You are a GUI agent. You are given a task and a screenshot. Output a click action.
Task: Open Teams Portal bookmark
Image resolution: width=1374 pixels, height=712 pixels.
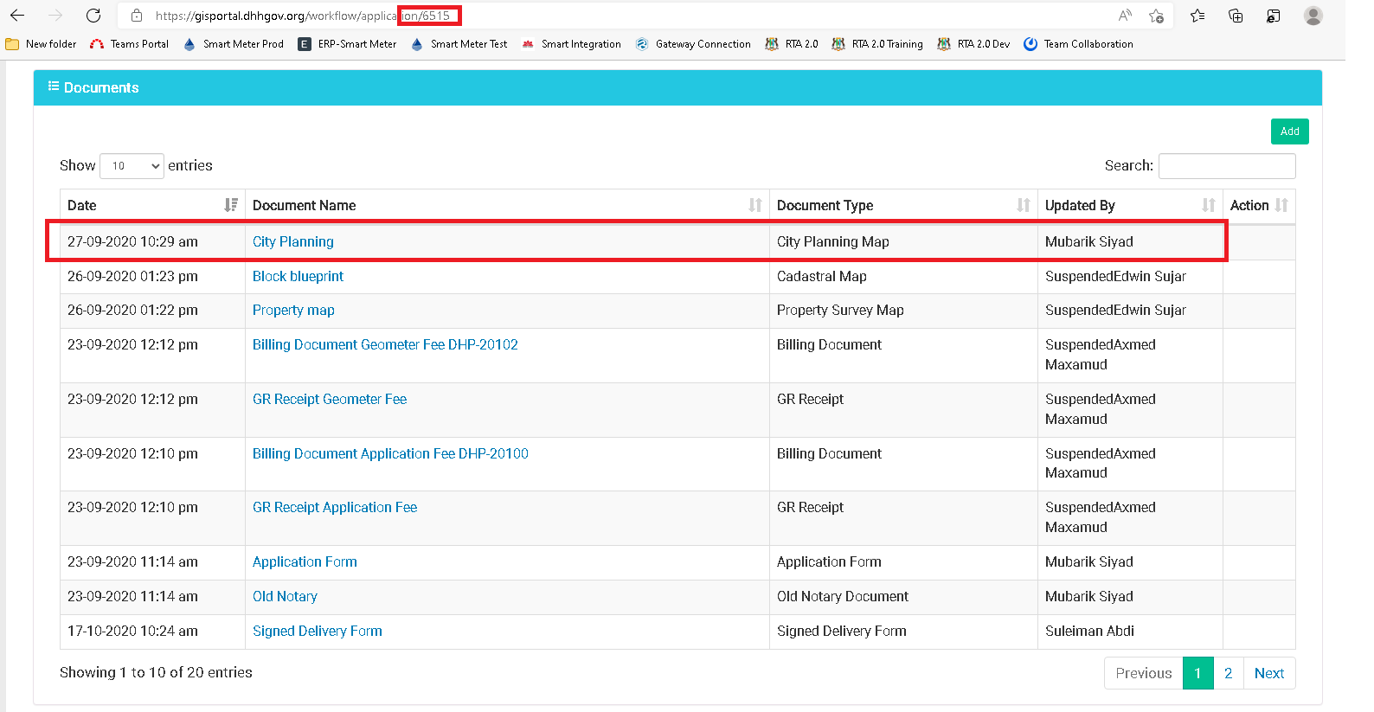(x=129, y=44)
